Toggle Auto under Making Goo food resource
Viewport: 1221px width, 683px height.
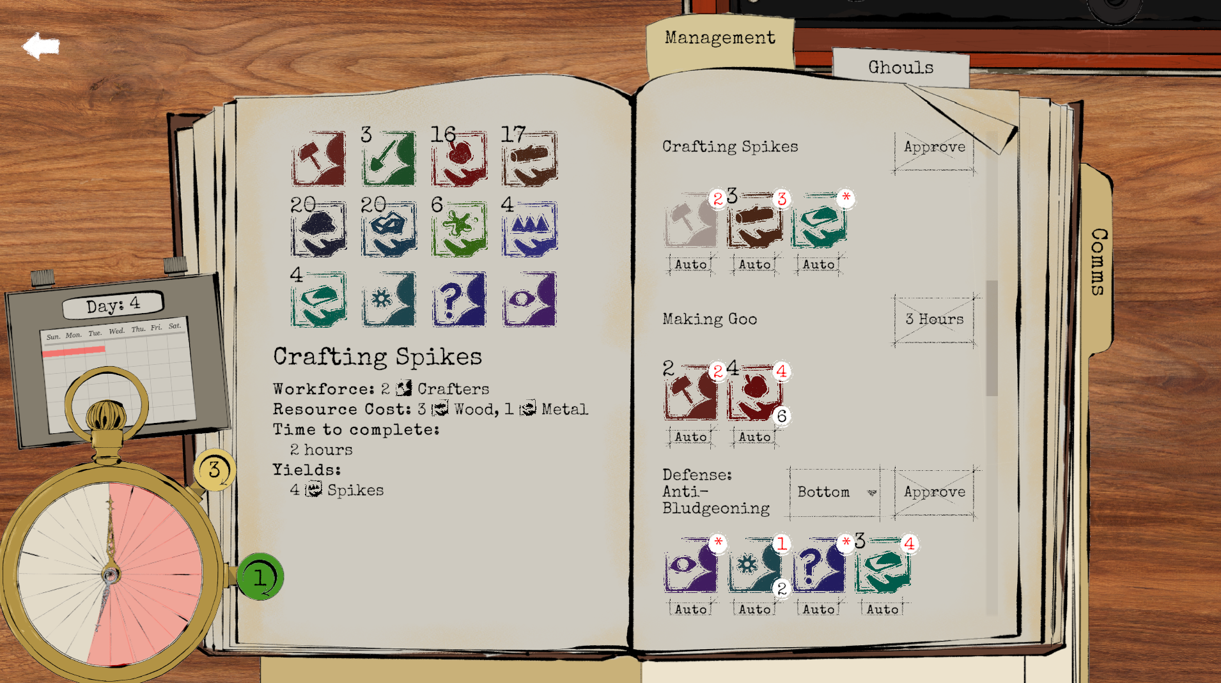(755, 437)
